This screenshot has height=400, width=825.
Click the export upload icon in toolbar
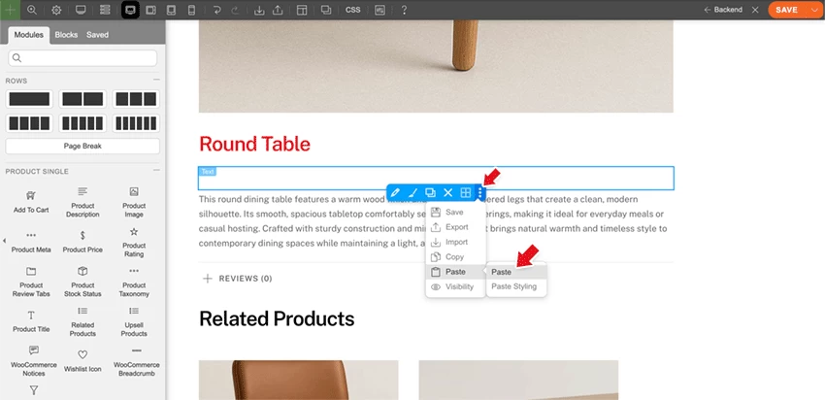coord(278,10)
